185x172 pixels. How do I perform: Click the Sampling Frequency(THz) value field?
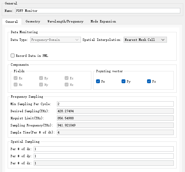tap(115, 125)
